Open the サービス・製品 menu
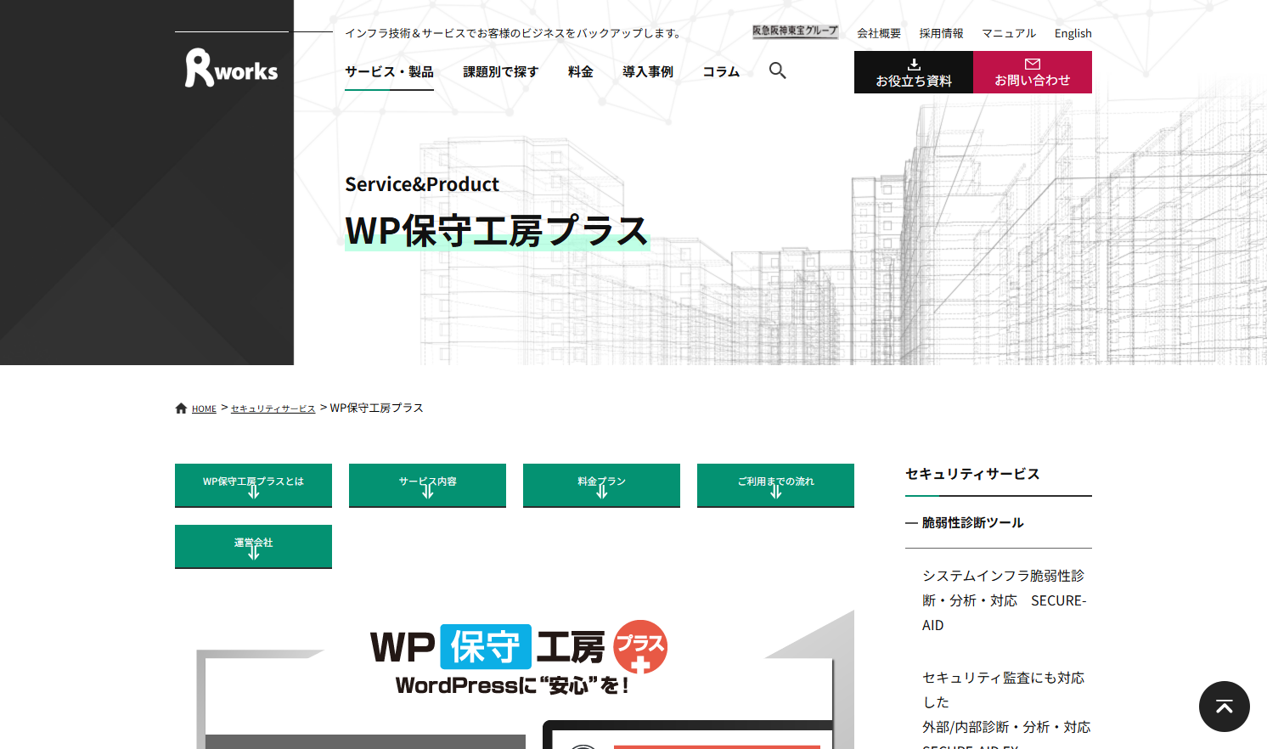 [x=388, y=72]
